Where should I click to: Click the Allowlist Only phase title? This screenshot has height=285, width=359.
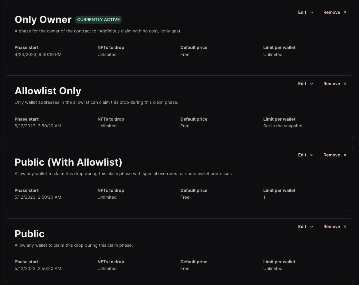point(48,91)
